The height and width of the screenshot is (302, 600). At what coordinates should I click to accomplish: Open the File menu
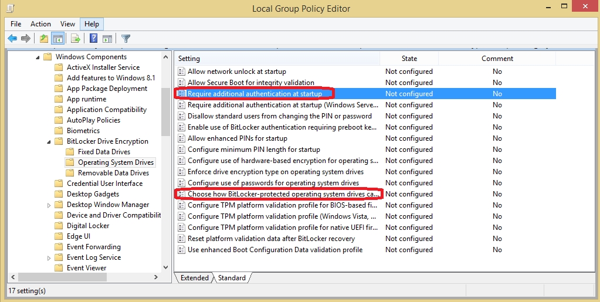tap(16, 23)
